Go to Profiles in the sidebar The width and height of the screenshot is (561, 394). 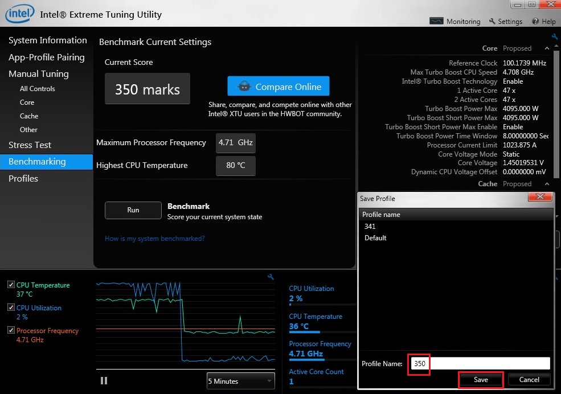(23, 179)
